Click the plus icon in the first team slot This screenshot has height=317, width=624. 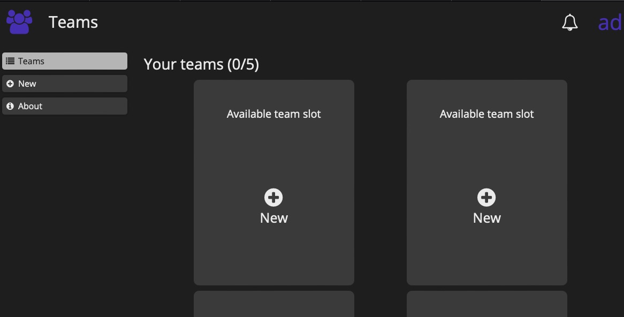[273, 197]
